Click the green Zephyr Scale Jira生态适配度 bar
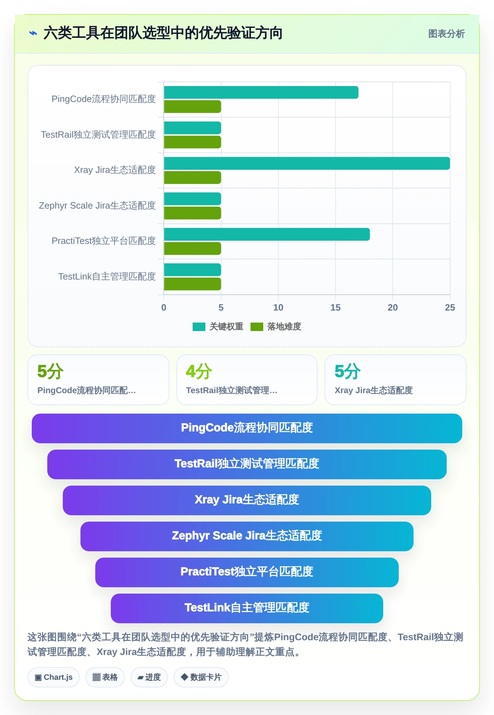Viewport: 494px width, 715px height. pos(193,213)
